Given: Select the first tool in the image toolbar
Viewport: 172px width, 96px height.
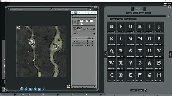Looking at the screenshot, I should tap(72, 13).
